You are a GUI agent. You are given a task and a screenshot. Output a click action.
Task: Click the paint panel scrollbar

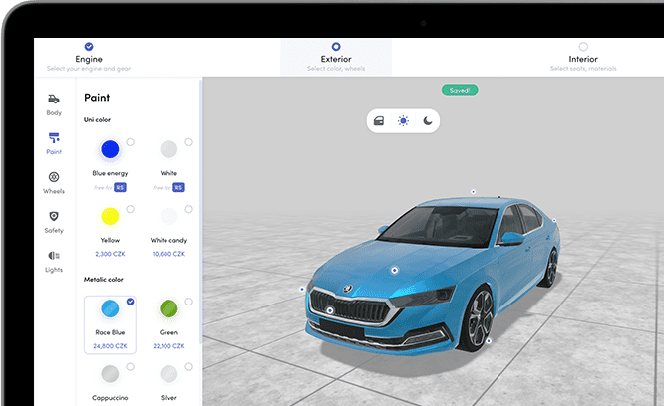tap(200, 211)
